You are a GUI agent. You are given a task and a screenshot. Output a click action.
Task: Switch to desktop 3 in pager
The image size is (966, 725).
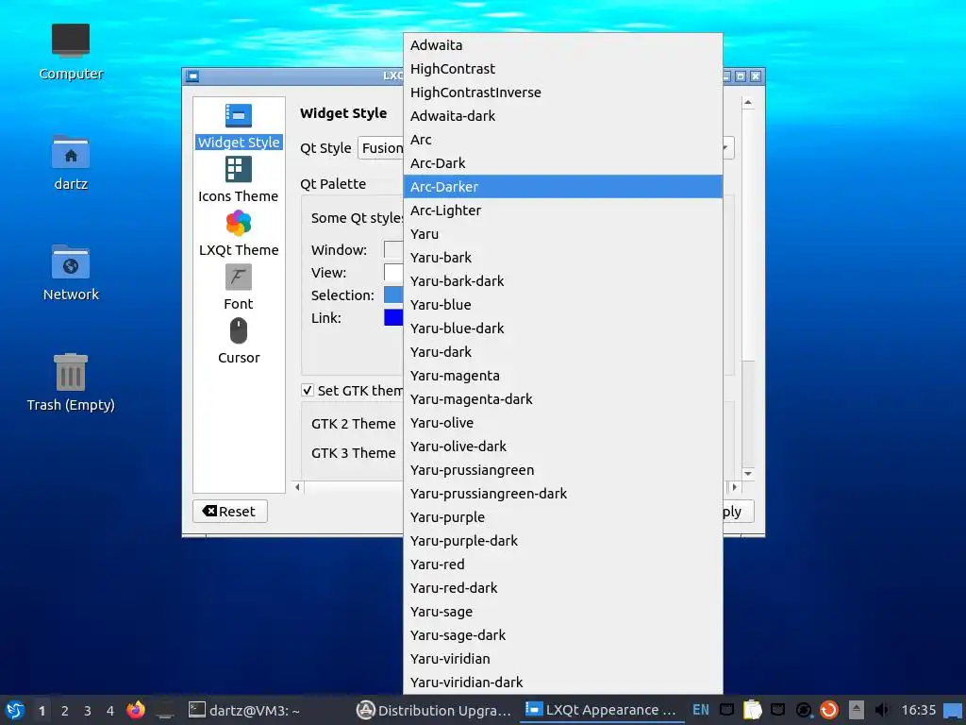(88, 711)
